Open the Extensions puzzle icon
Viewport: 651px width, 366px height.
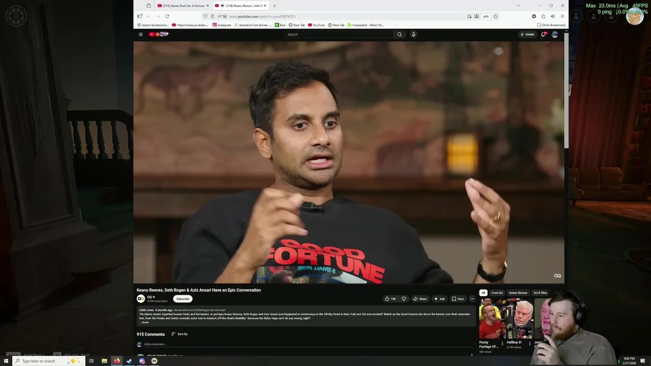pos(543,16)
